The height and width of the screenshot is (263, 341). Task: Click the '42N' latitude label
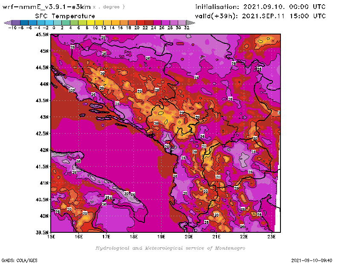click(x=44, y=150)
